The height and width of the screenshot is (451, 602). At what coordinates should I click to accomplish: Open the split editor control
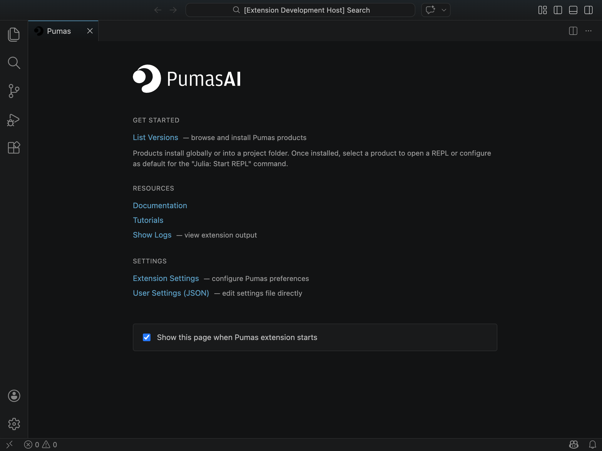pos(573,31)
